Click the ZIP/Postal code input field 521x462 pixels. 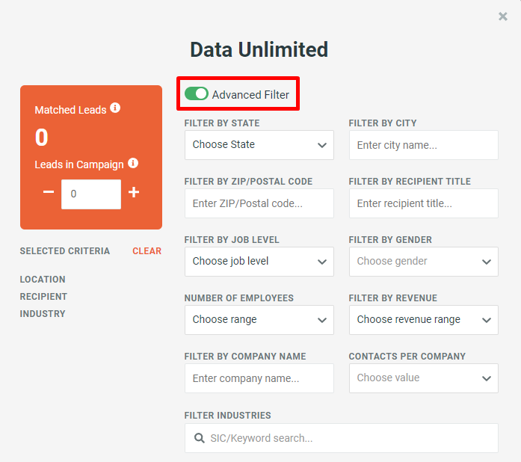(259, 203)
